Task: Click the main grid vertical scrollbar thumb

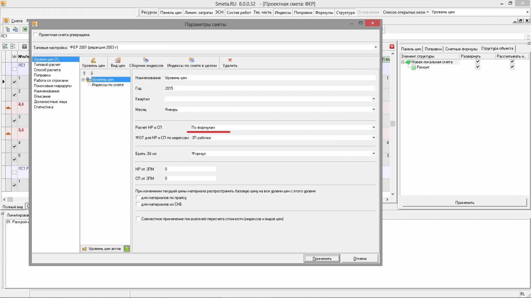Action: coord(393,124)
